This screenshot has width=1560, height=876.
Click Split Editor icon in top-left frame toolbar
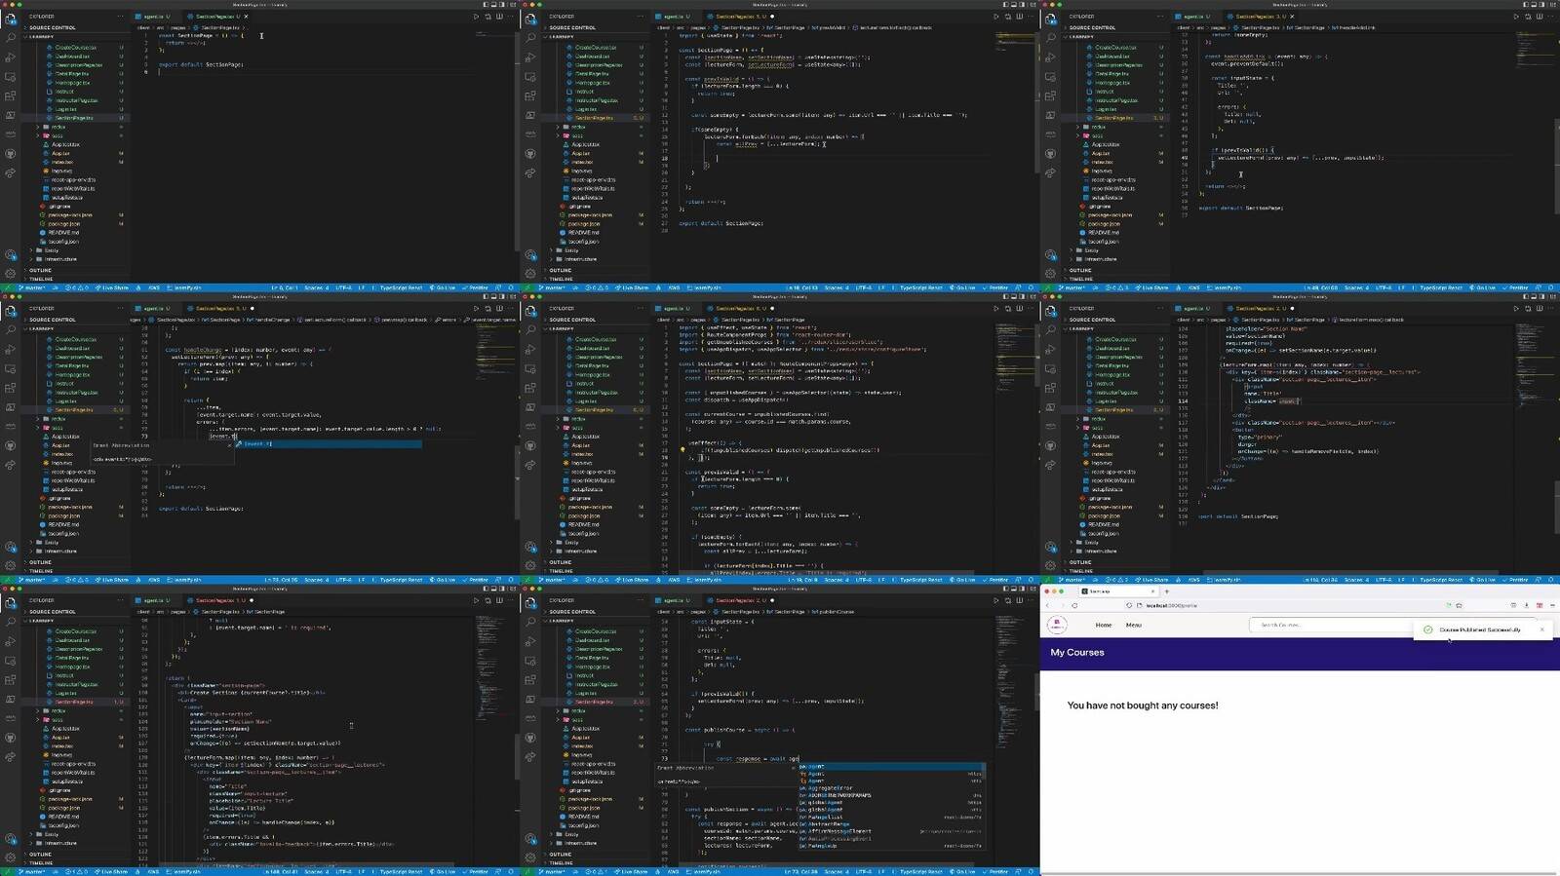(498, 17)
